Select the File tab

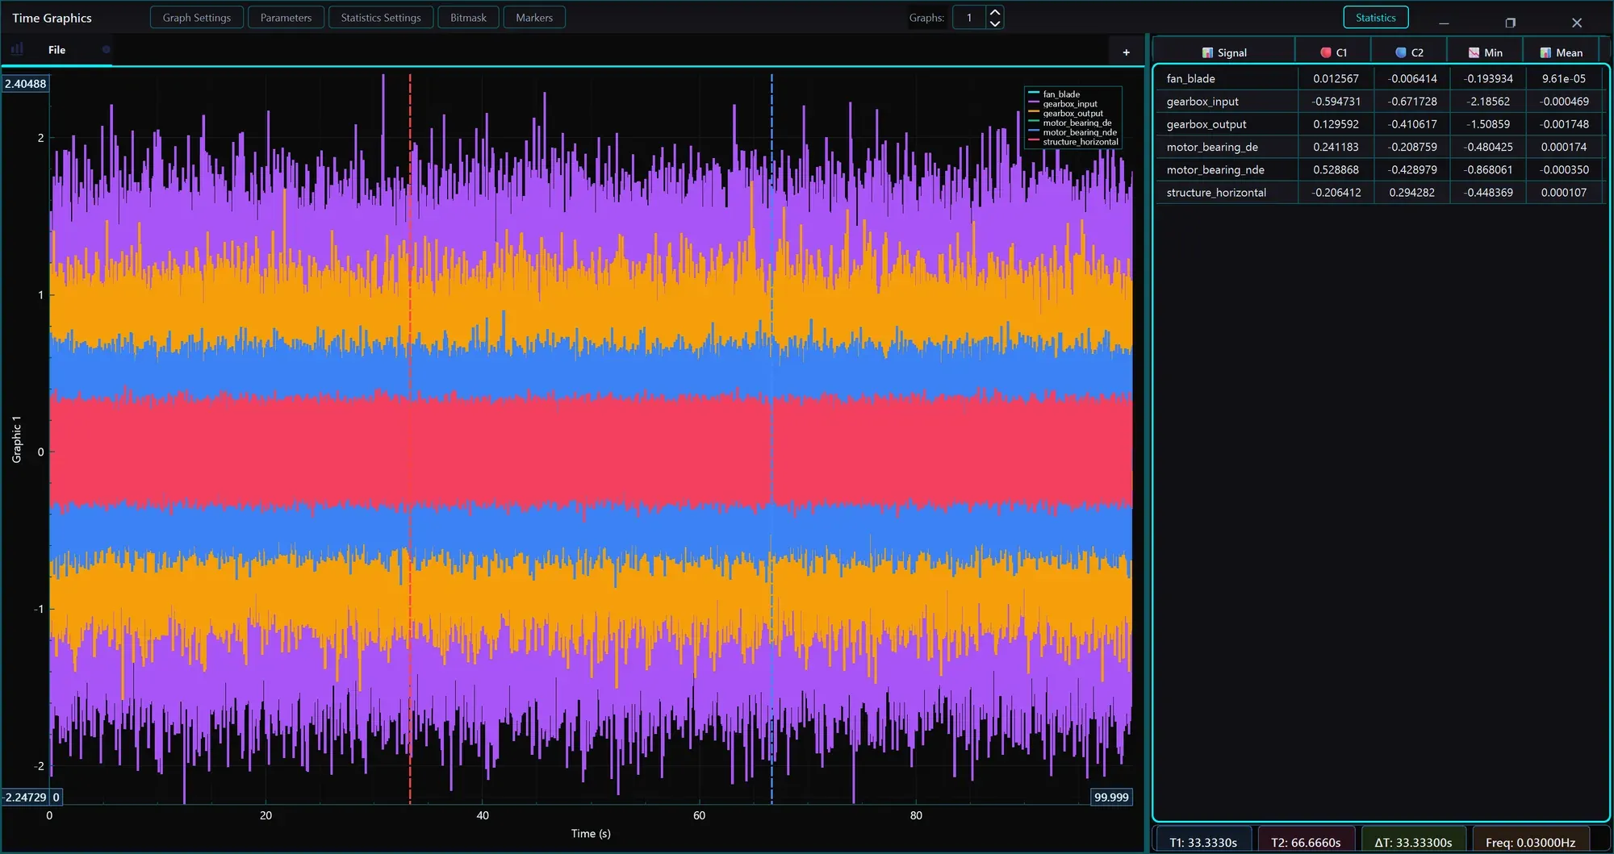(x=56, y=50)
